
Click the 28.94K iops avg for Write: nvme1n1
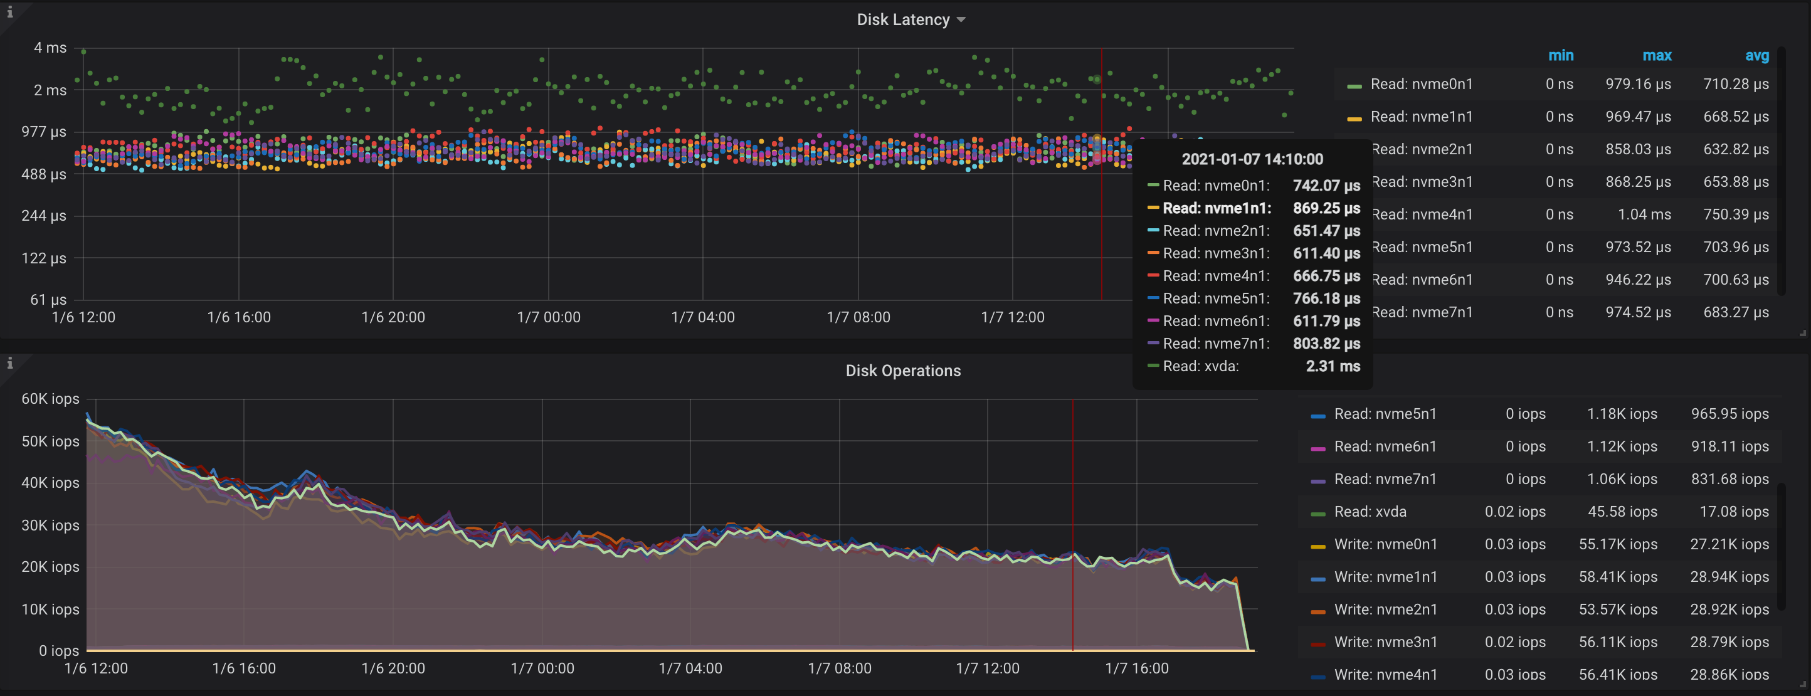[1729, 577]
